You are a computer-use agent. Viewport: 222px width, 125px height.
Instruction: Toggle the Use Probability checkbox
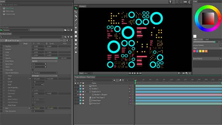pyautogui.click(x=33, y=88)
